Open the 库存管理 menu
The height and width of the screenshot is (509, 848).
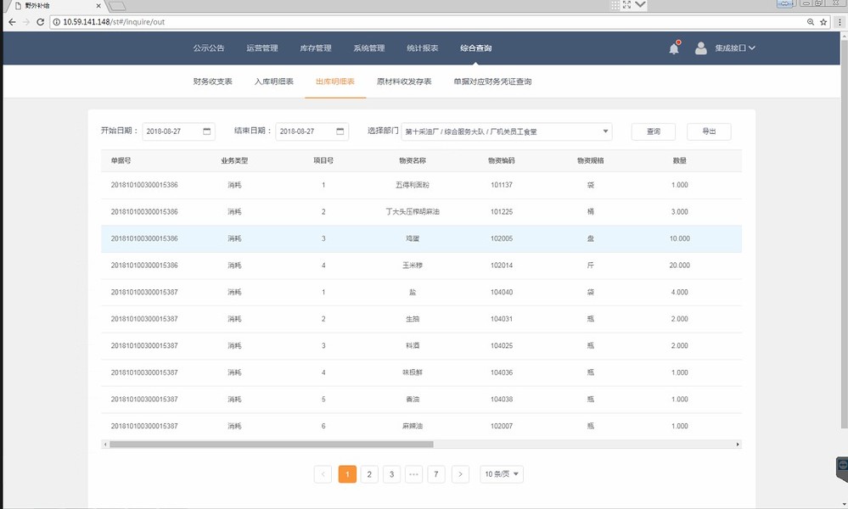pyautogui.click(x=315, y=48)
